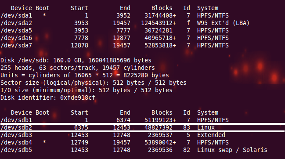Click the Sector size line text
The width and height of the screenshot is (285, 159).
click(x=94, y=83)
